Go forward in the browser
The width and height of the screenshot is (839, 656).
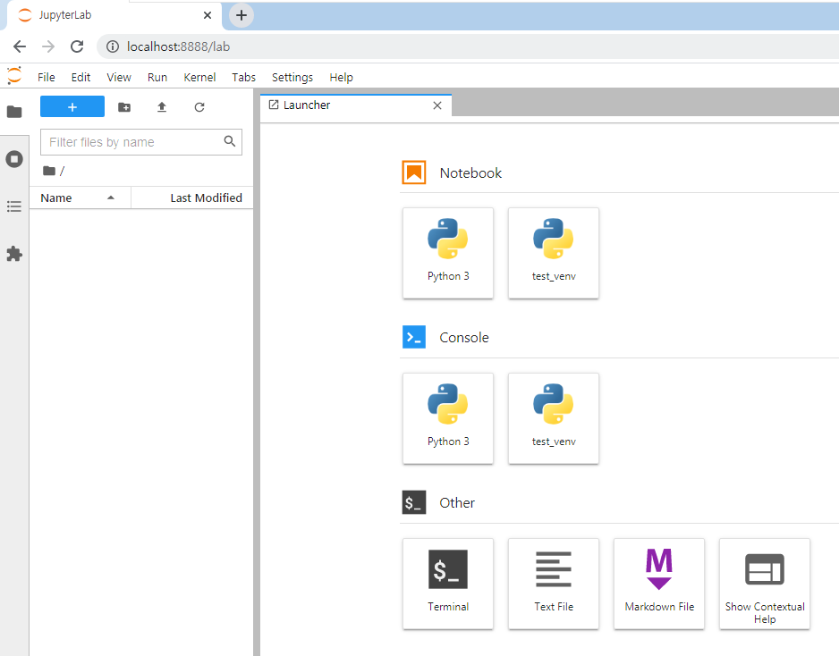(x=48, y=46)
